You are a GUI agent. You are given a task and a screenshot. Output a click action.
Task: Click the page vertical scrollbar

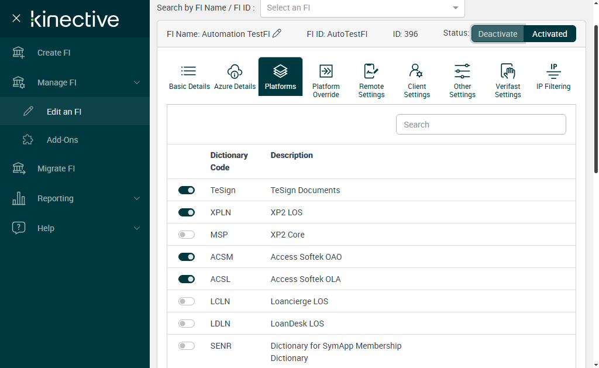point(596,99)
